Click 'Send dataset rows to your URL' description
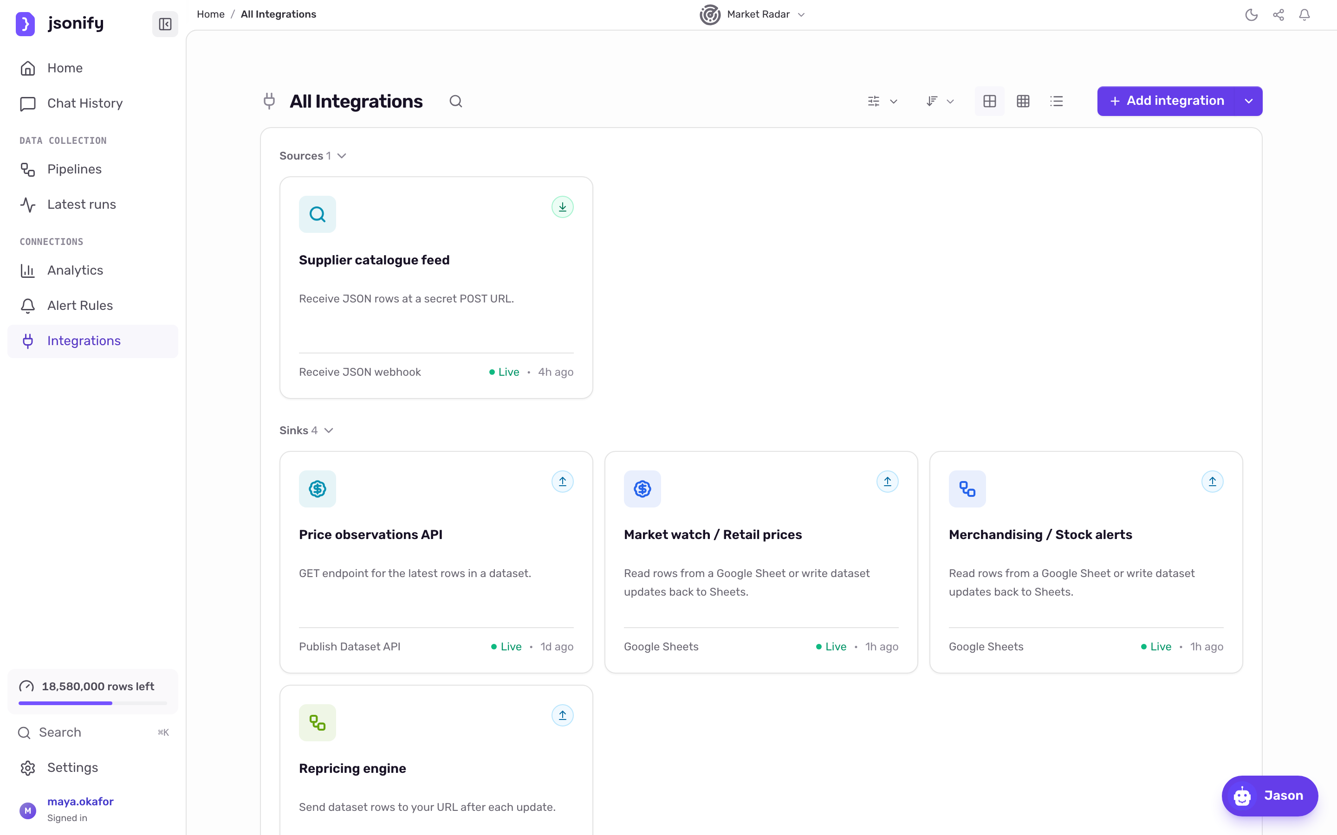Image resolution: width=1337 pixels, height=835 pixels. (427, 807)
